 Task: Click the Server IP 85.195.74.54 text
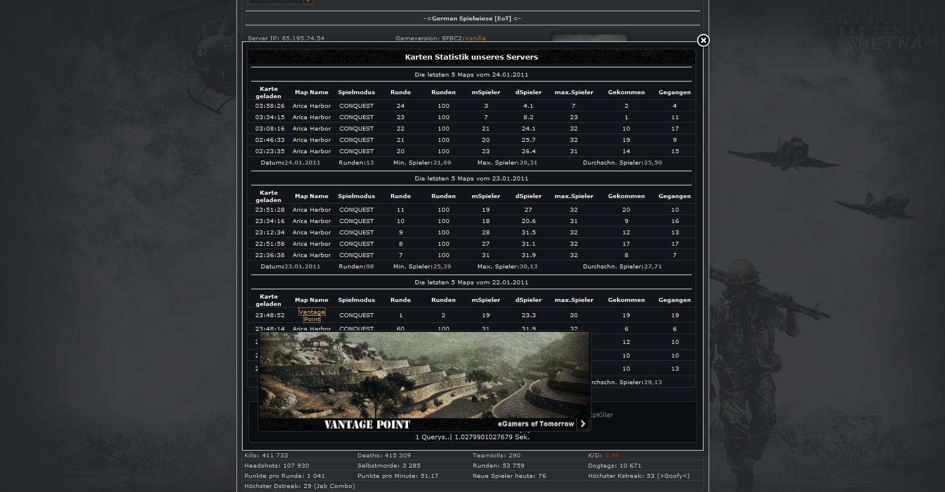[x=286, y=39]
